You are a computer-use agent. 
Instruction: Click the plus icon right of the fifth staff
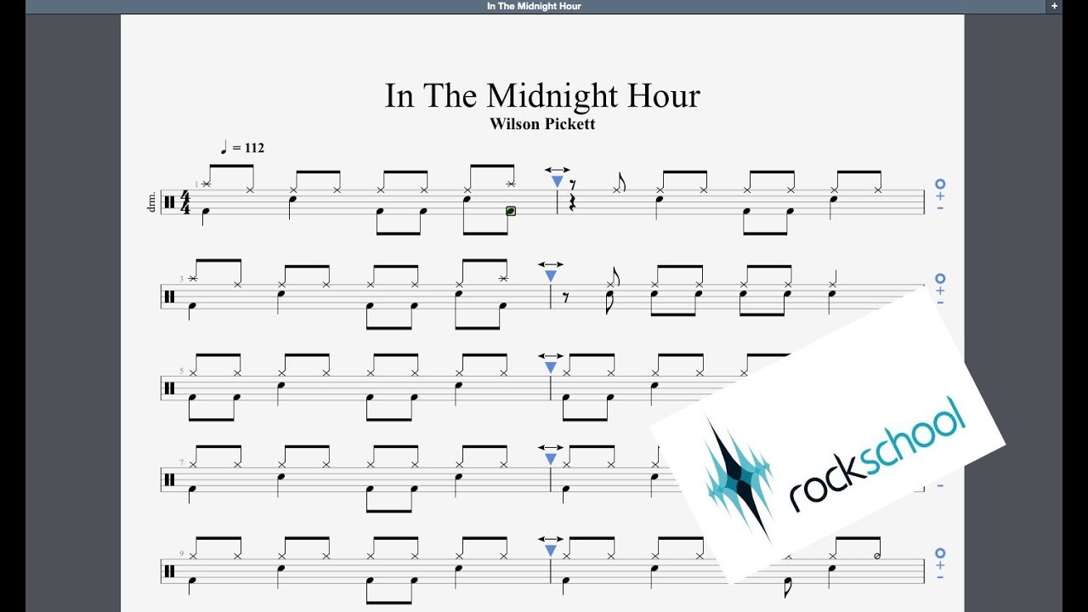[x=940, y=566]
